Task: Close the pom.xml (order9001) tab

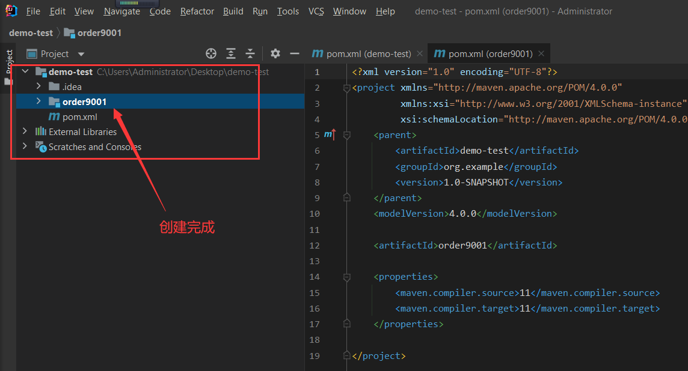Action: pos(541,53)
